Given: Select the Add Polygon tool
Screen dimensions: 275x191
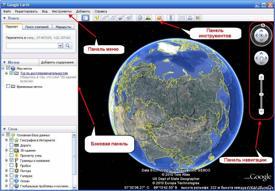Looking at the screenshot, I should (105, 18).
